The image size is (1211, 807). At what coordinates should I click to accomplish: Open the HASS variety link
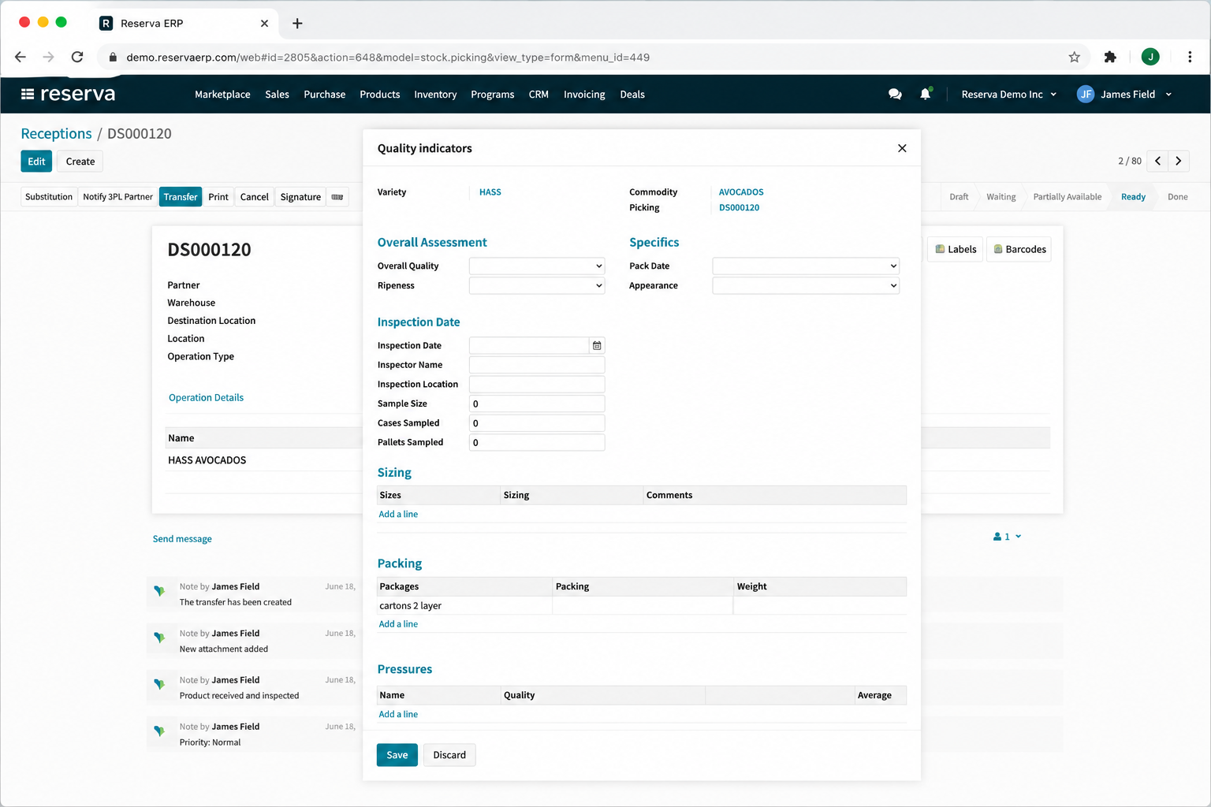[x=490, y=192]
